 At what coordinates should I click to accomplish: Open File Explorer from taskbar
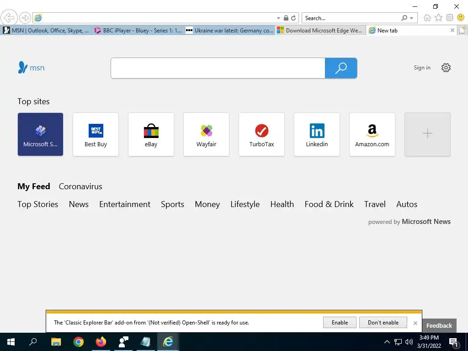coord(56,342)
